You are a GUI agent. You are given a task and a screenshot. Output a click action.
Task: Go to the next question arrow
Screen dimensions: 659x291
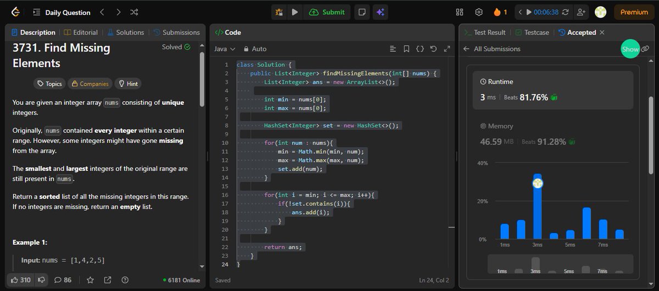coord(119,12)
